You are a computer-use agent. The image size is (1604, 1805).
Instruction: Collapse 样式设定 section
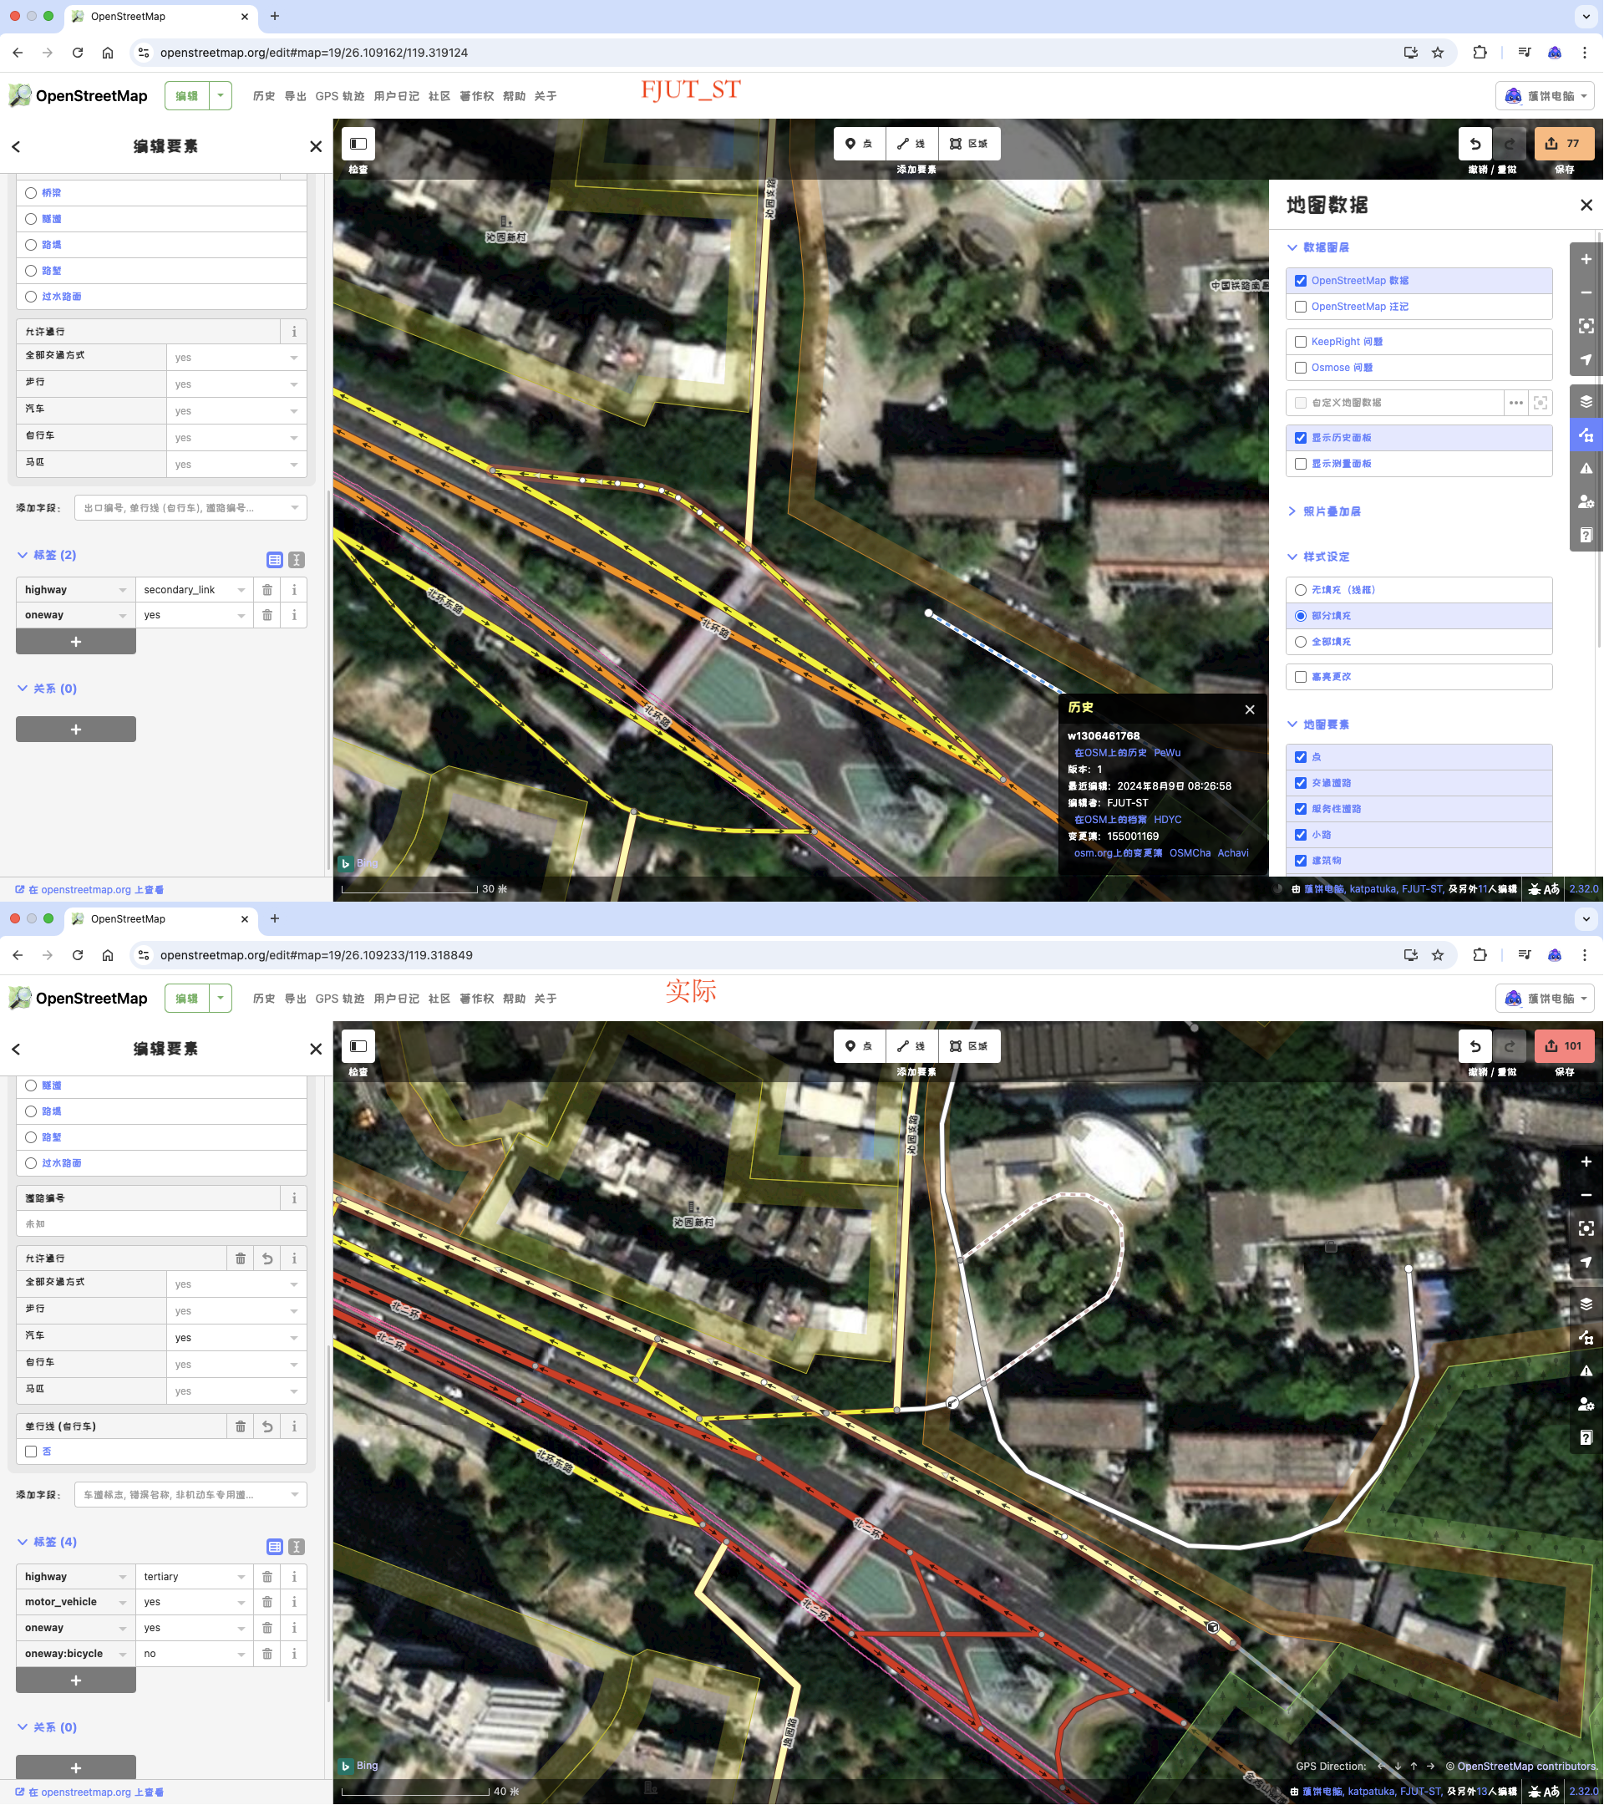(x=1318, y=557)
